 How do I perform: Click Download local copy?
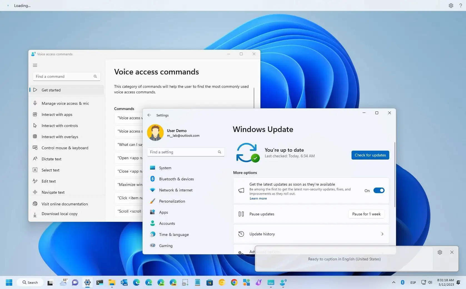coord(67,214)
